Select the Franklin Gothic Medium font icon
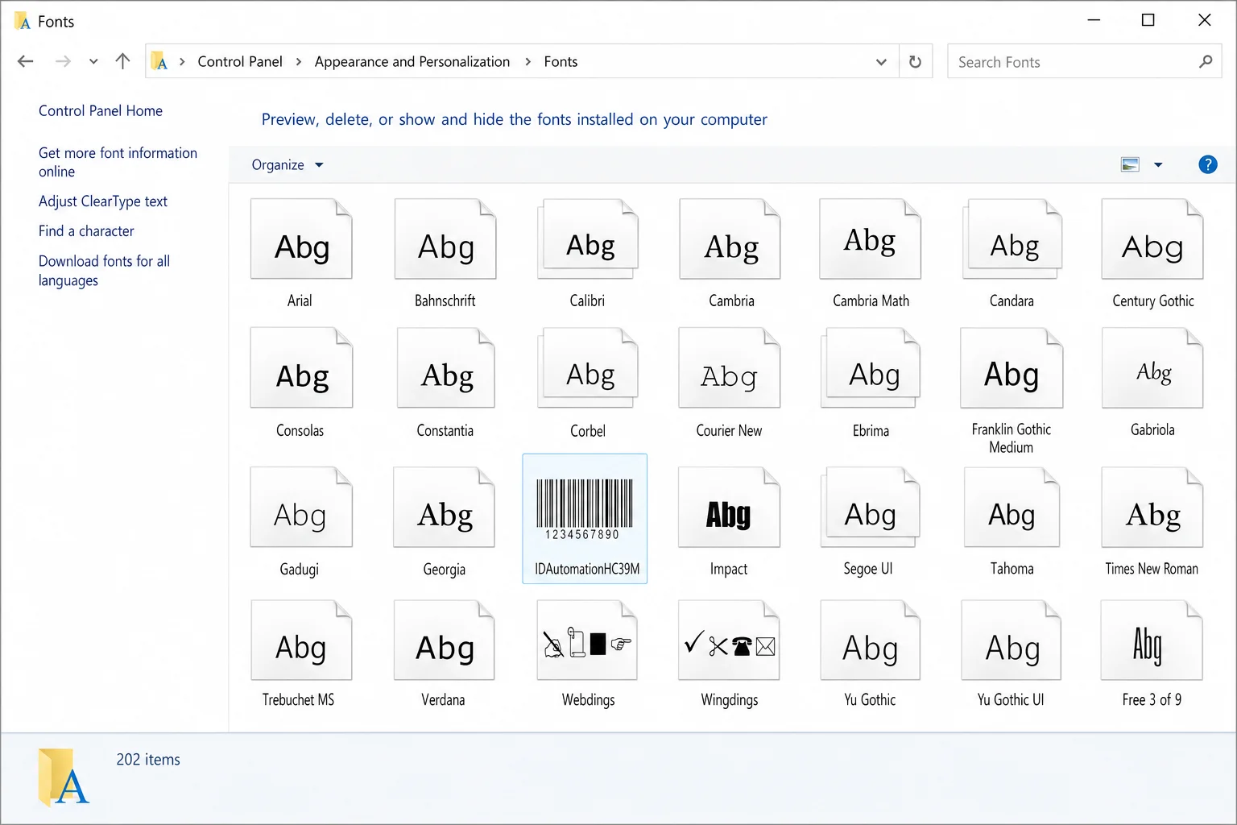Image resolution: width=1237 pixels, height=825 pixels. click(1012, 368)
